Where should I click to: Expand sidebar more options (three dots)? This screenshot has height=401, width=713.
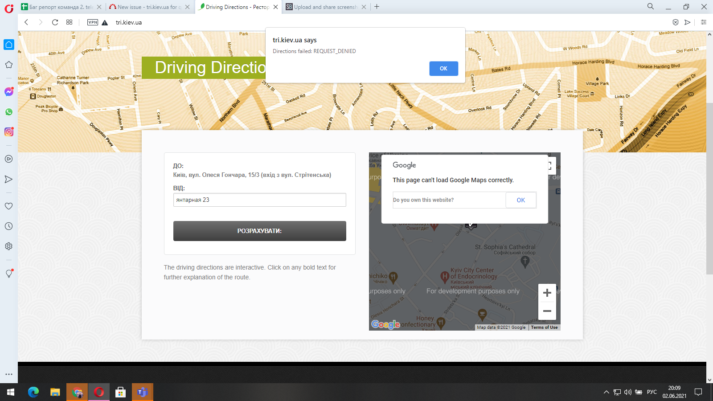click(8, 374)
